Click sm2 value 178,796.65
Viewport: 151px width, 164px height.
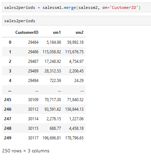(x=74, y=138)
